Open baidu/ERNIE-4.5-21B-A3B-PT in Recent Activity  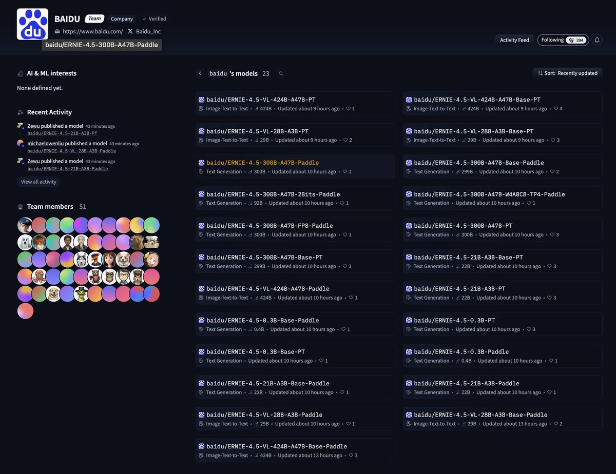62,133
